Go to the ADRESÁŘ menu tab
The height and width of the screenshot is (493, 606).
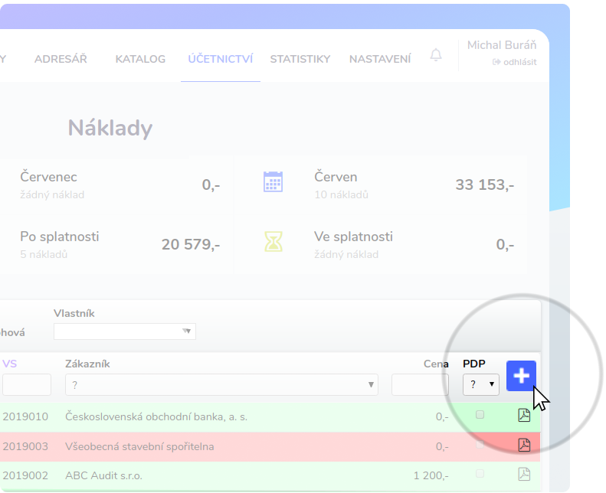[61, 59]
